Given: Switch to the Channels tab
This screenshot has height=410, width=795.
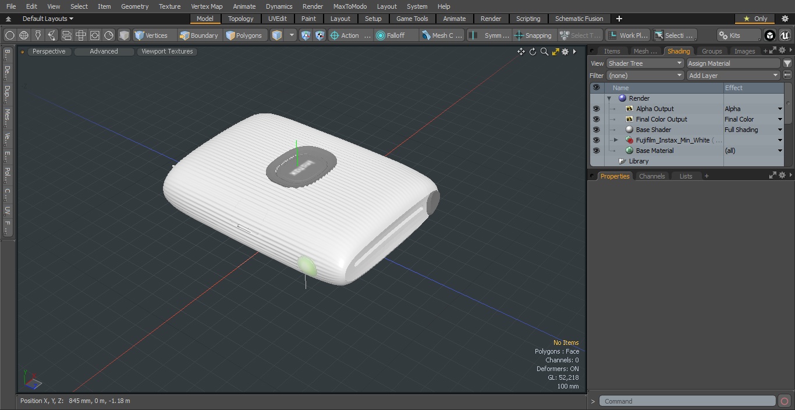Looking at the screenshot, I should pyautogui.click(x=651, y=176).
